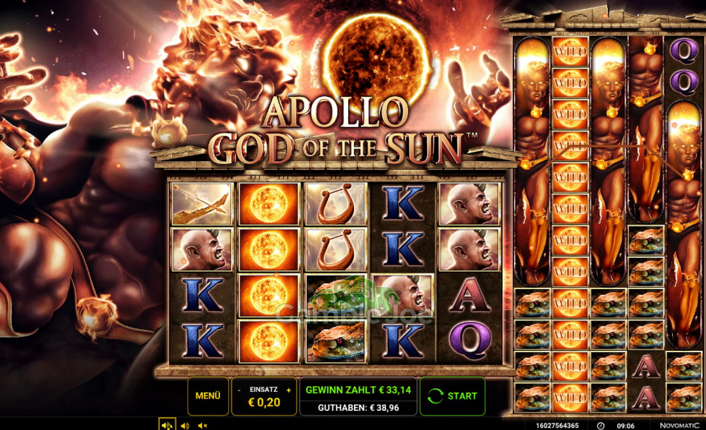
Task: Click the session number in status bar
Action: click(x=557, y=425)
